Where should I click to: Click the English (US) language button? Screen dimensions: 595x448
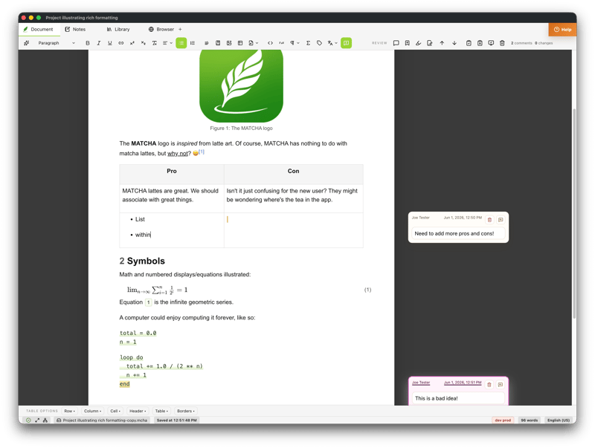[559, 421]
